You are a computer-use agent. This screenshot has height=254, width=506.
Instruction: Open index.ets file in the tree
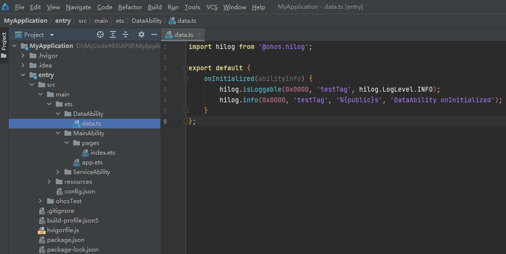click(102, 153)
